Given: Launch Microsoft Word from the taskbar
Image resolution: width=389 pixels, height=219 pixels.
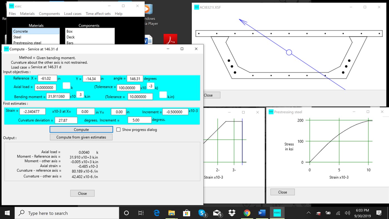Looking at the screenshot, I should pos(262,213).
